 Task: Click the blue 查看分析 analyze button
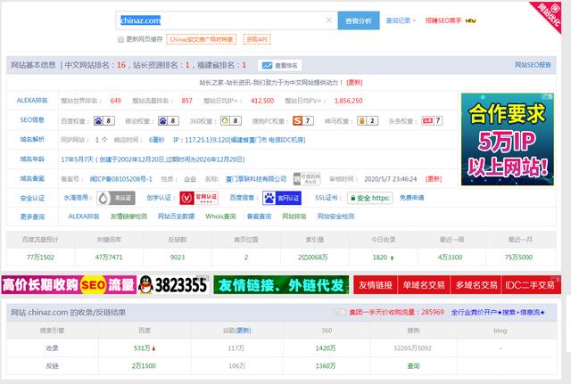tap(359, 20)
